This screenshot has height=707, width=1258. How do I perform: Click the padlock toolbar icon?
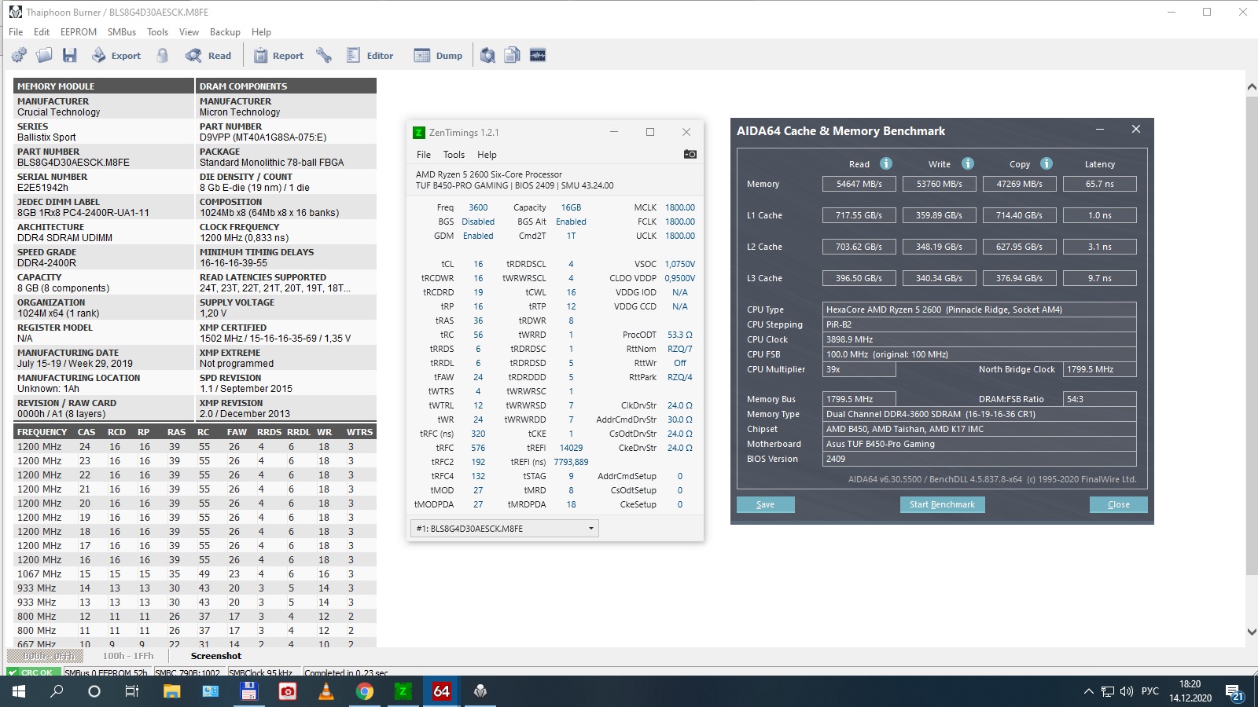pyautogui.click(x=163, y=55)
